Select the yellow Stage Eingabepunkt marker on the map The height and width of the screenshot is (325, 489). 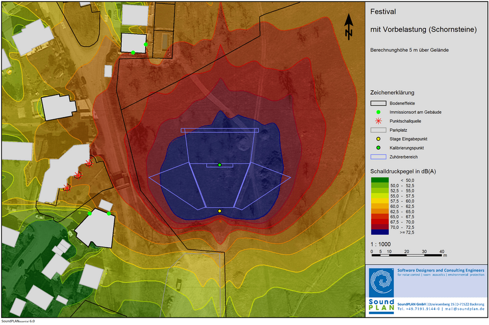[x=220, y=211]
